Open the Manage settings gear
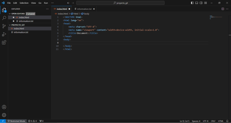The image size is (231, 123). pos(4,115)
